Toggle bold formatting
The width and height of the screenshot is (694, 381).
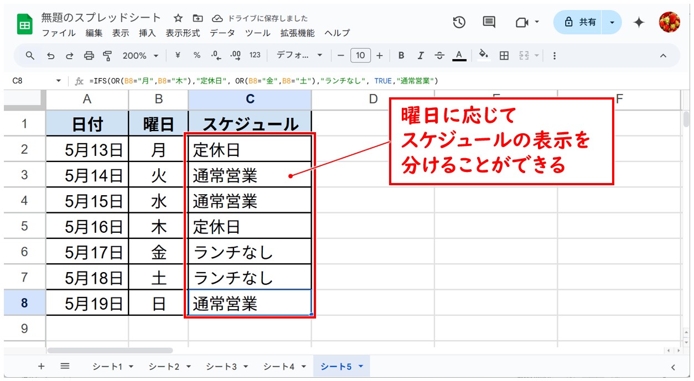[401, 55]
